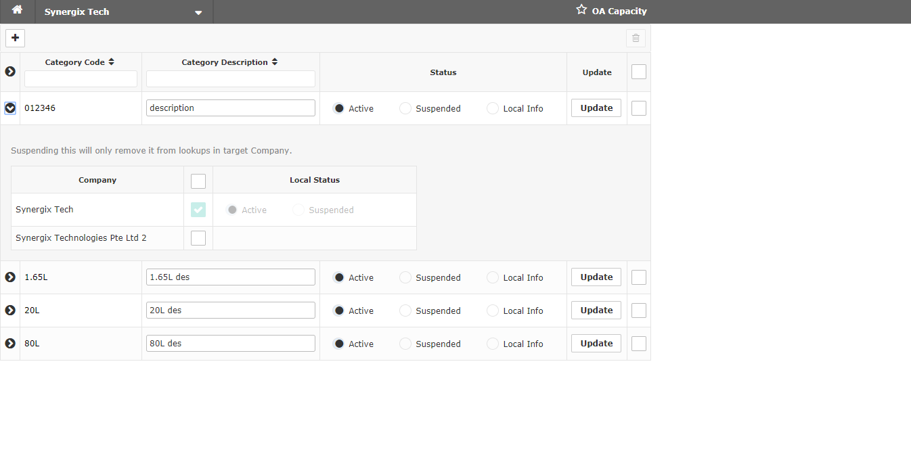Click the Category Code filter input field

[81, 78]
